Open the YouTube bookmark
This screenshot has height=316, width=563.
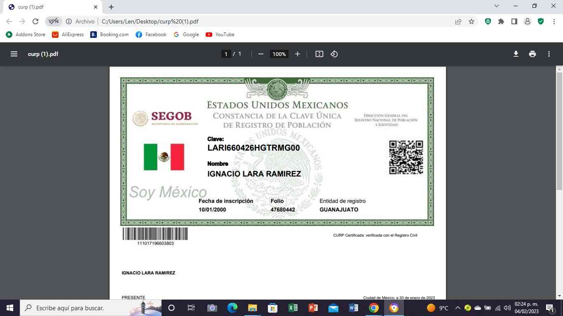point(220,35)
